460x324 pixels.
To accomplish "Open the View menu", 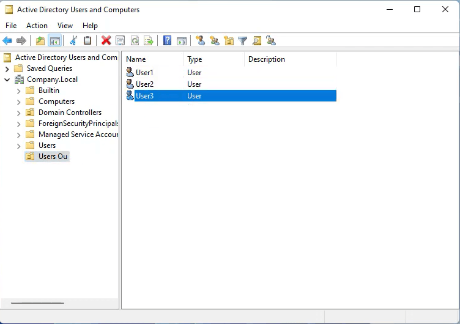I will click(65, 26).
